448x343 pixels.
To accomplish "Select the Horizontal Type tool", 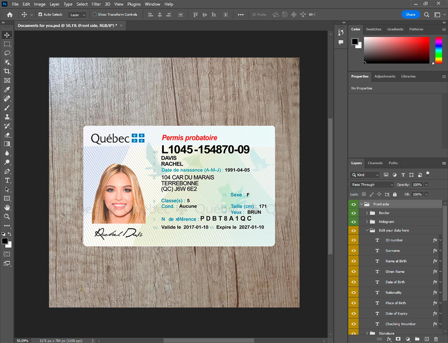I will pyautogui.click(x=7, y=180).
